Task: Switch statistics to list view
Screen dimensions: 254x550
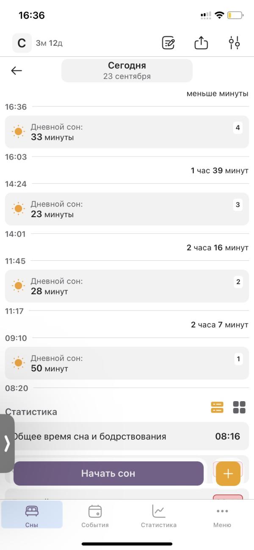Action: click(217, 407)
